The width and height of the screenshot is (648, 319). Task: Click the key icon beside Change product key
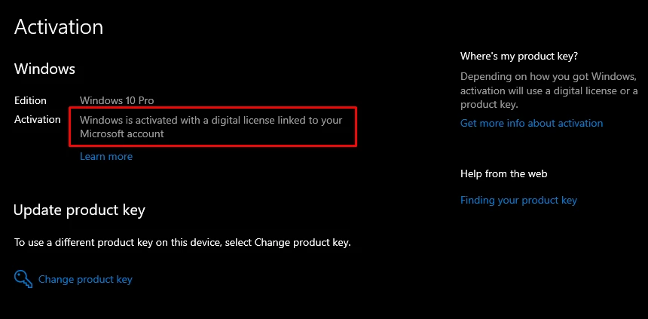click(23, 279)
